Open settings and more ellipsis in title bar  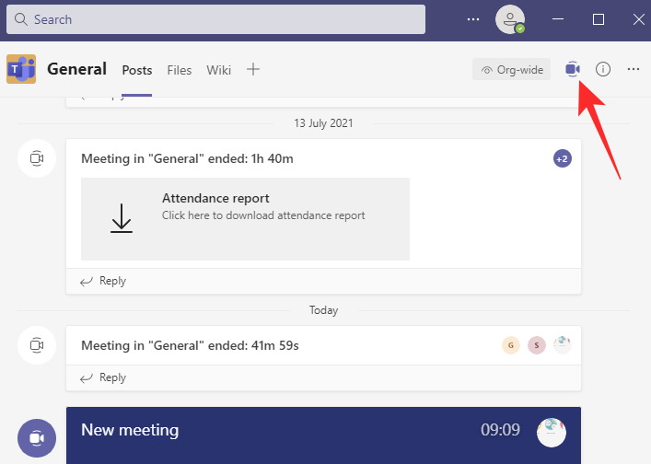click(473, 19)
